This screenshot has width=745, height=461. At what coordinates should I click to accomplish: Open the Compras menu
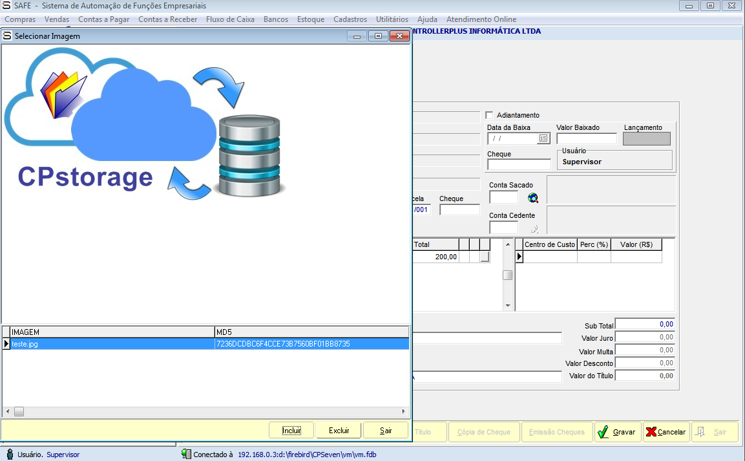pos(20,19)
